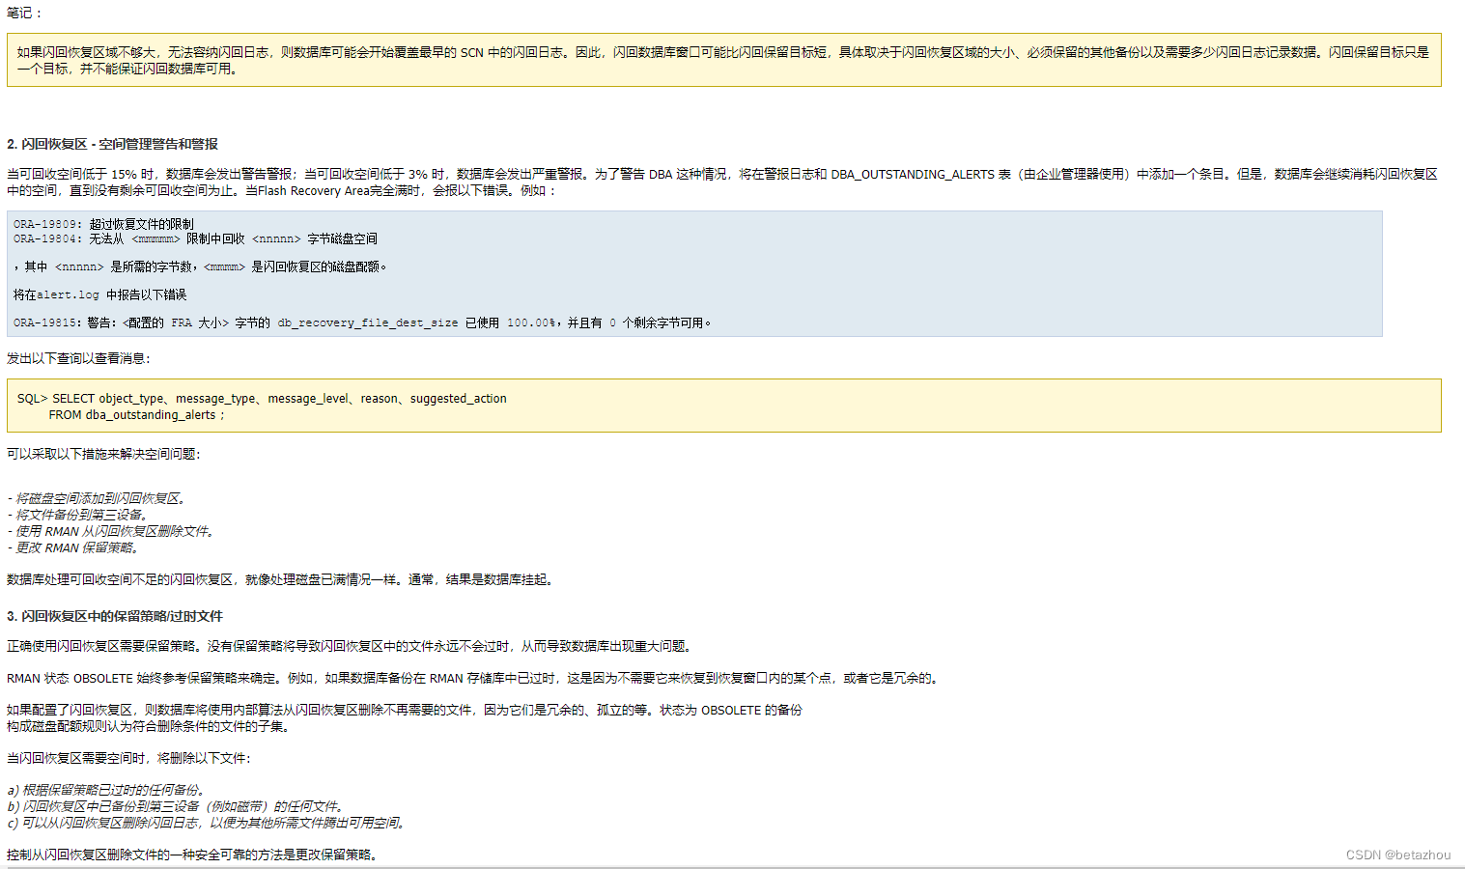The width and height of the screenshot is (1465, 869).
Task: Click sentence starting '正确使用闪回恢复区需要保留策略'
Action: tap(350, 646)
